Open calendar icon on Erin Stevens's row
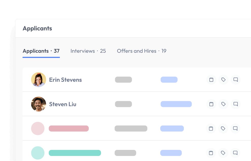 pyautogui.click(x=211, y=79)
